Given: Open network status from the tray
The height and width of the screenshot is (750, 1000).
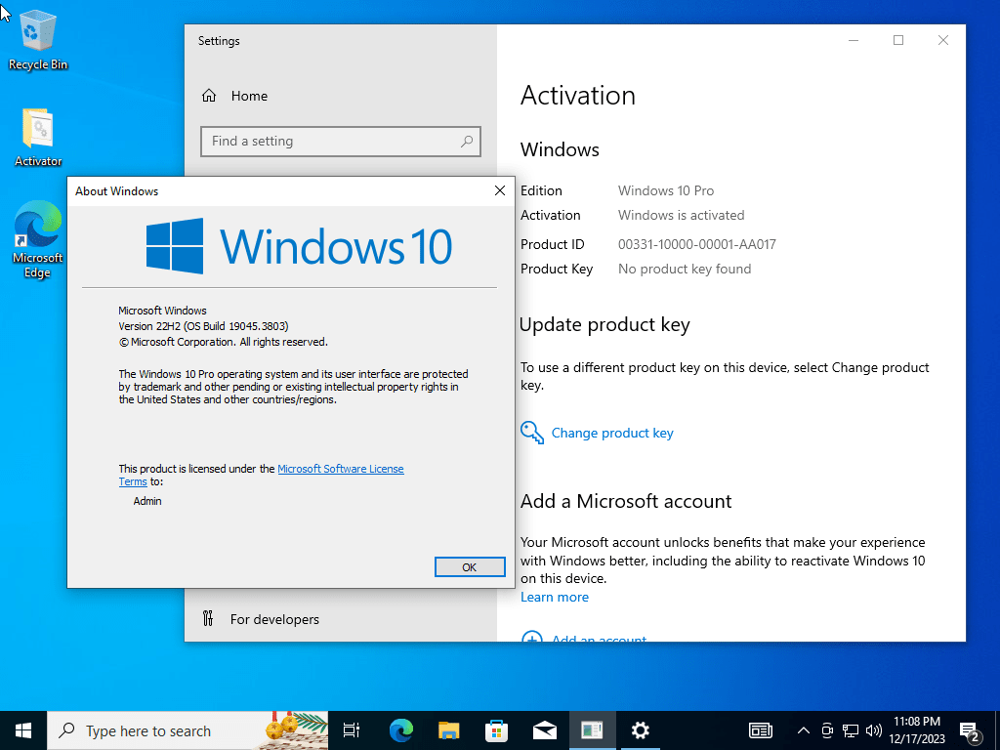Looking at the screenshot, I should point(851,730).
